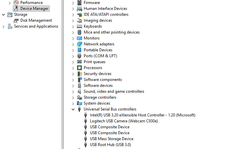Viewport: 243px width, 149px height.
Task: Expand the System devices category
Action: (x=73, y=104)
